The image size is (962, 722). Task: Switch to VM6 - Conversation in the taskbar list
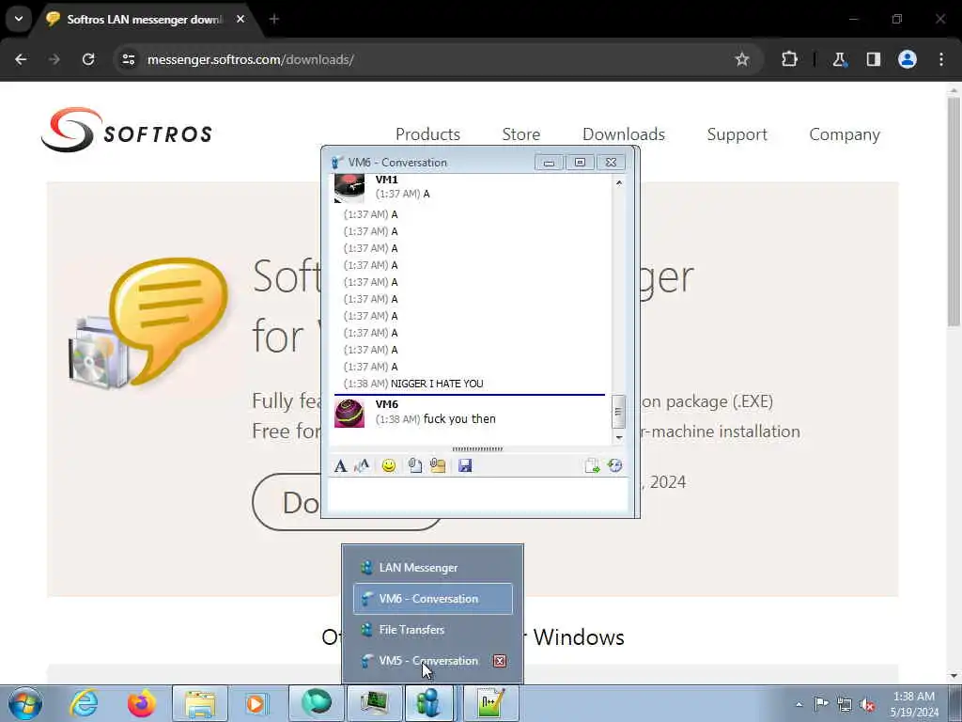click(x=432, y=599)
